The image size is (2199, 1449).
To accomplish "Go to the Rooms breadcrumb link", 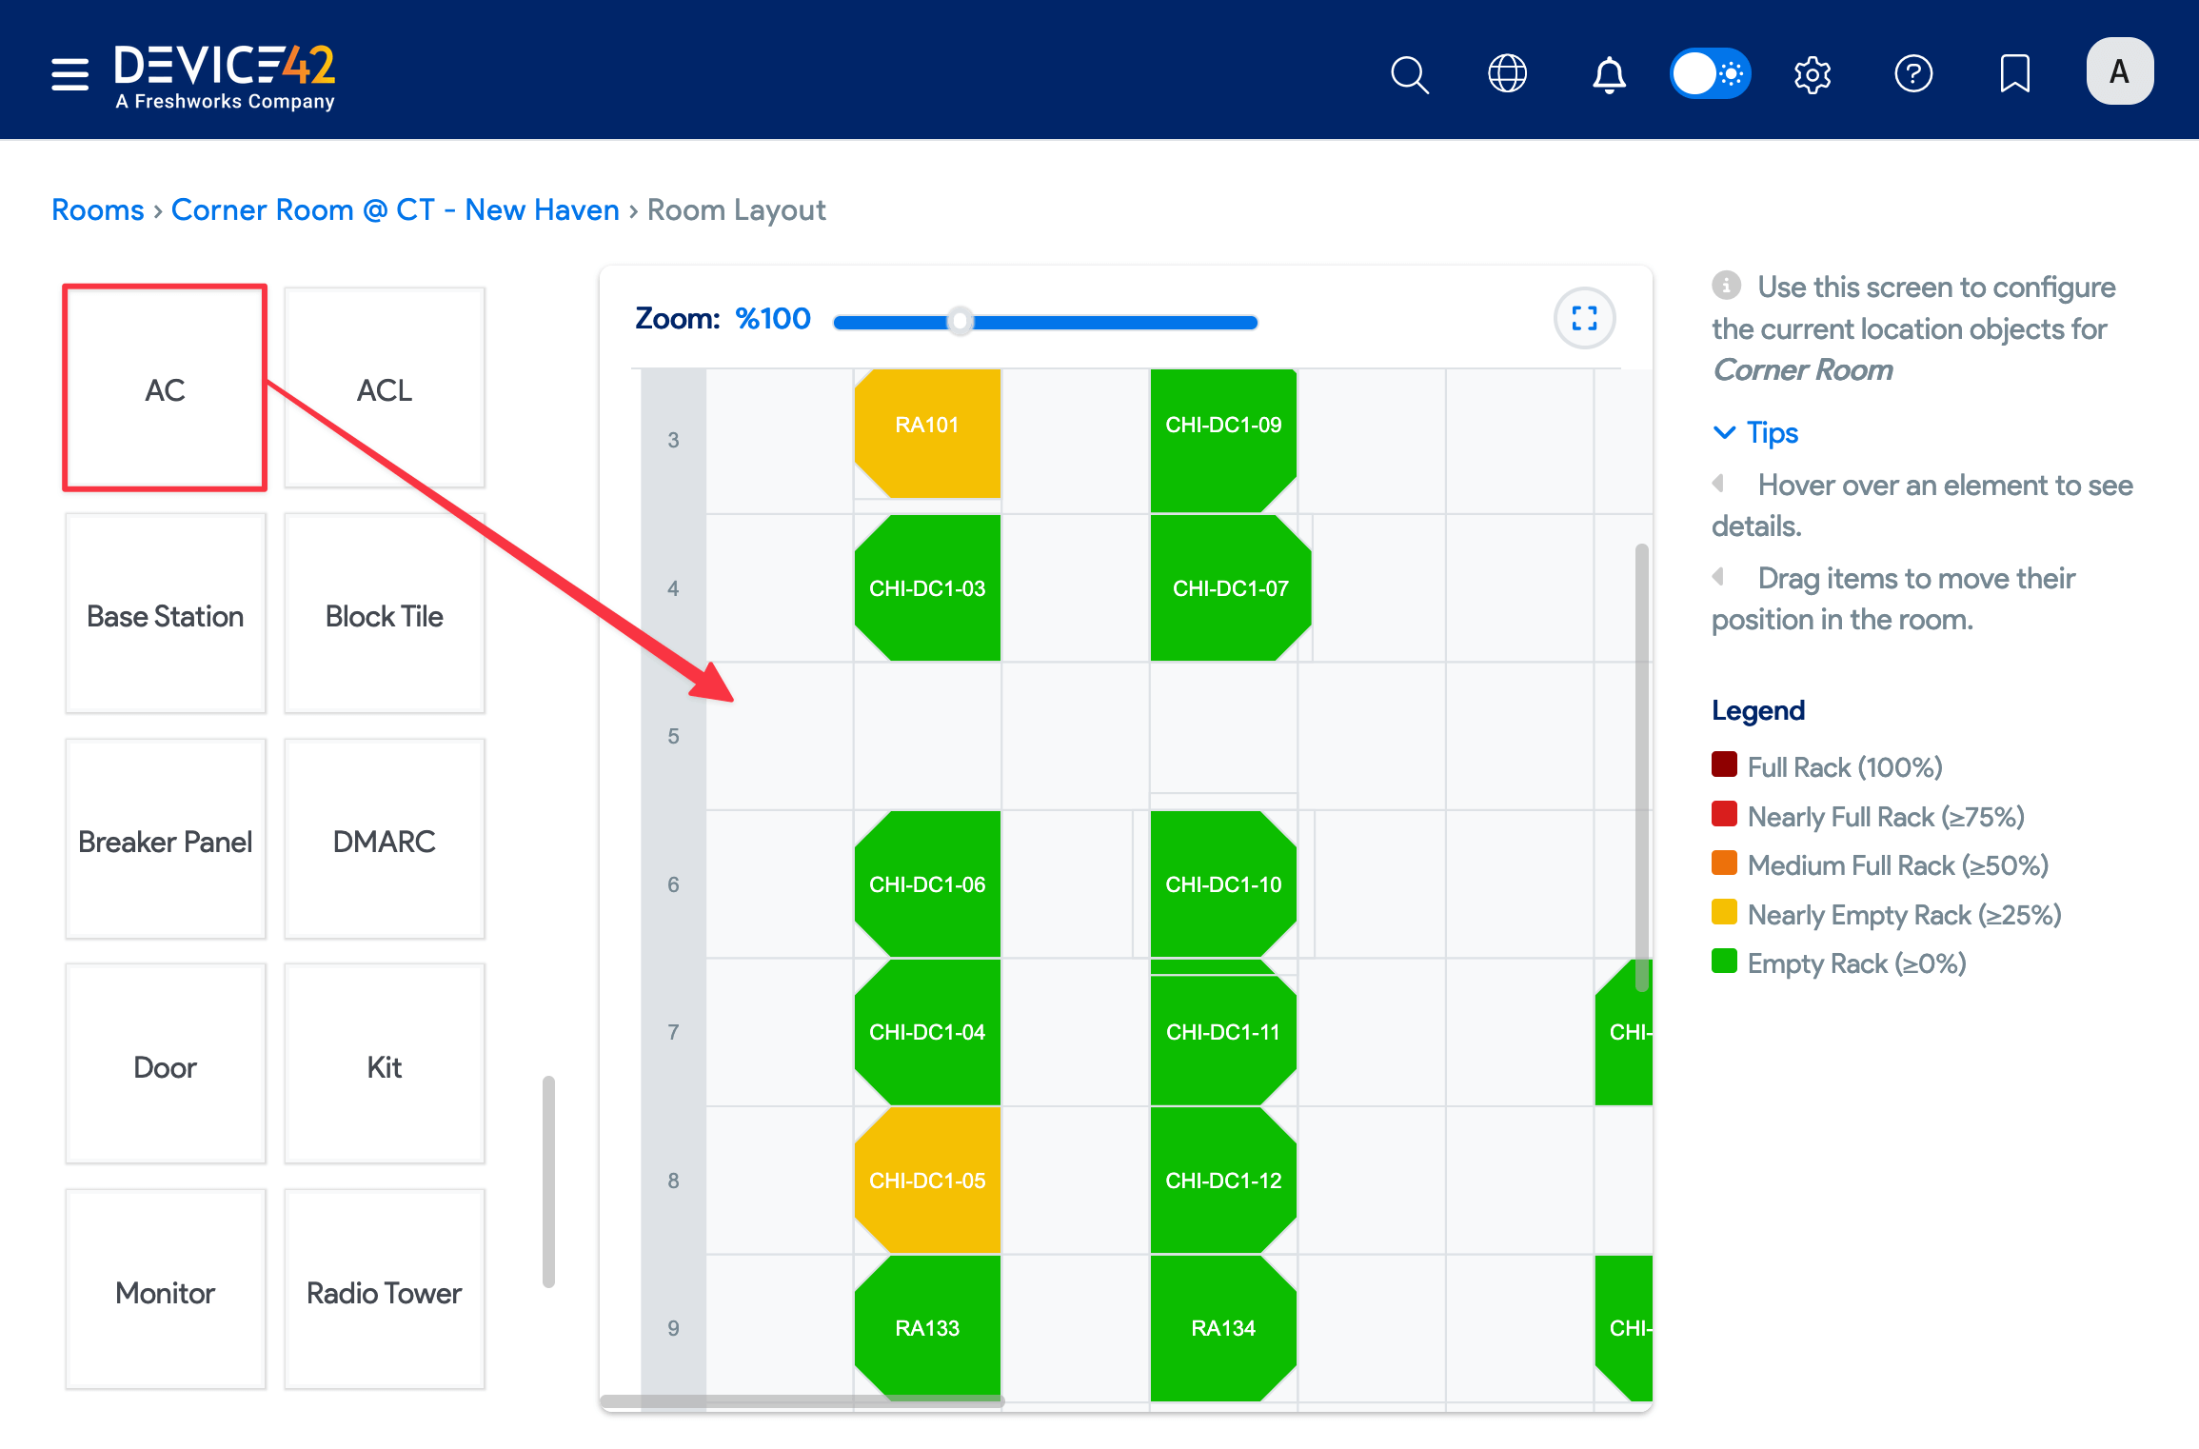I will click(97, 209).
